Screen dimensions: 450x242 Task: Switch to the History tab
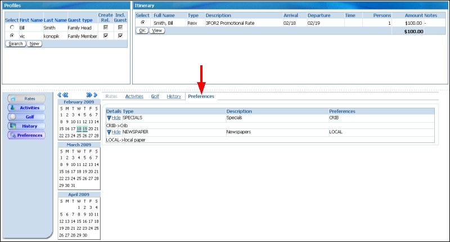click(x=174, y=96)
